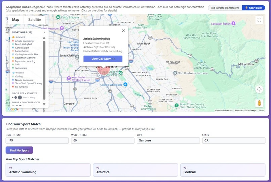This screenshot has width=271, height=182.
Task: Click the Antler Point Trail Overlook label
Action: (209, 35)
